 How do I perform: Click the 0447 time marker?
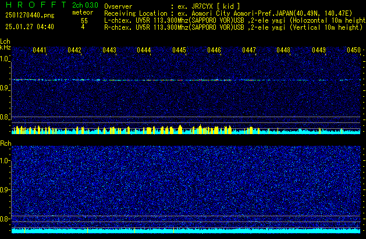[249, 50]
